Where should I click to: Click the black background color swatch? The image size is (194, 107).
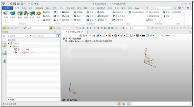(x=144, y=36)
